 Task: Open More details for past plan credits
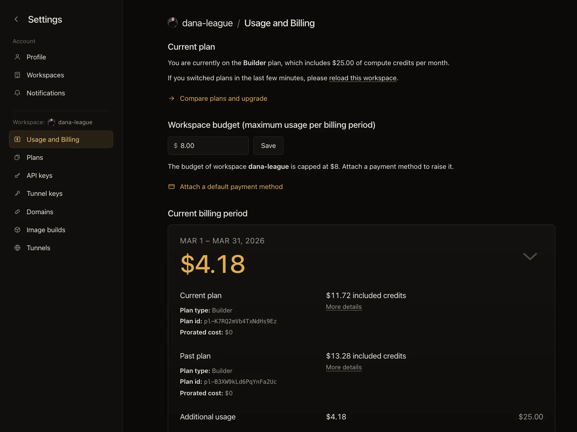coord(344,367)
